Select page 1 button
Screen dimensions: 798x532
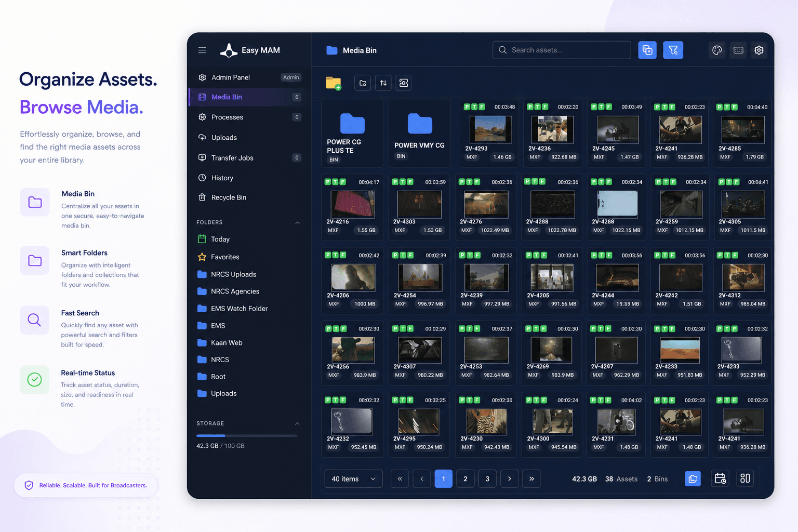coord(443,479)
